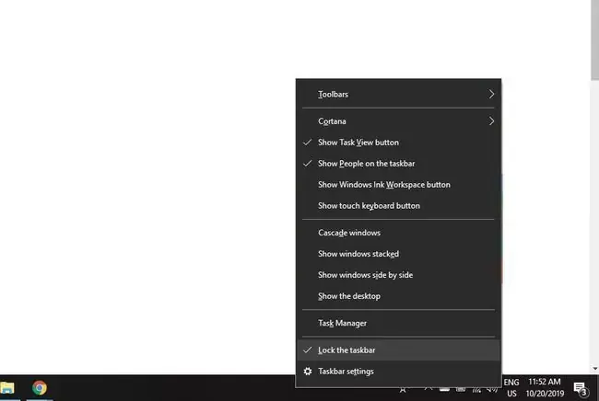Select Show windows stacked
The width and height of the screenshot is (599, 401).
[x=398, y=254]
